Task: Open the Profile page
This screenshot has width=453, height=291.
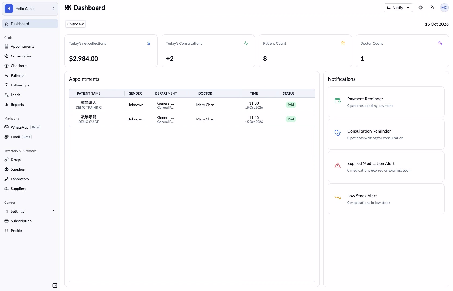Action: tap(30, 231)
